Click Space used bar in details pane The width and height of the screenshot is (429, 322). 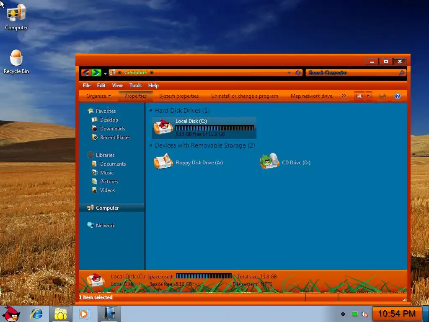click(x=204, y=276)
